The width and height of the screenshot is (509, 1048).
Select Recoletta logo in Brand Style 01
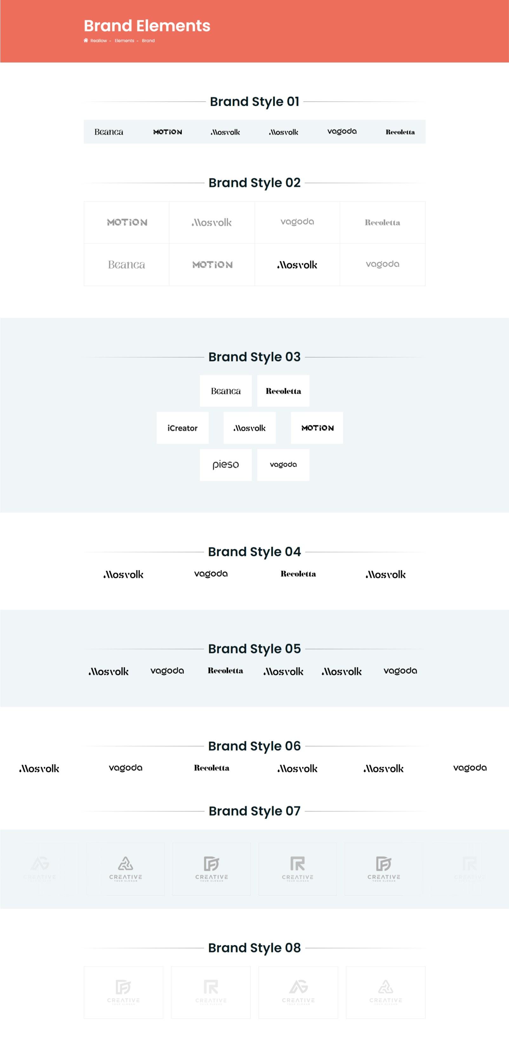400,132
